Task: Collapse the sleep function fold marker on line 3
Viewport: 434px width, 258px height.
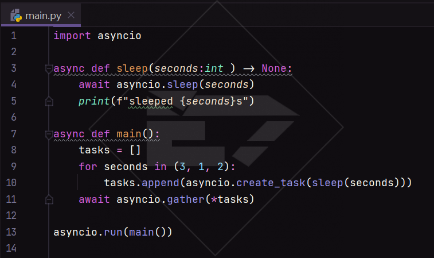Action: pyautogui.click(x=49, y=68)
